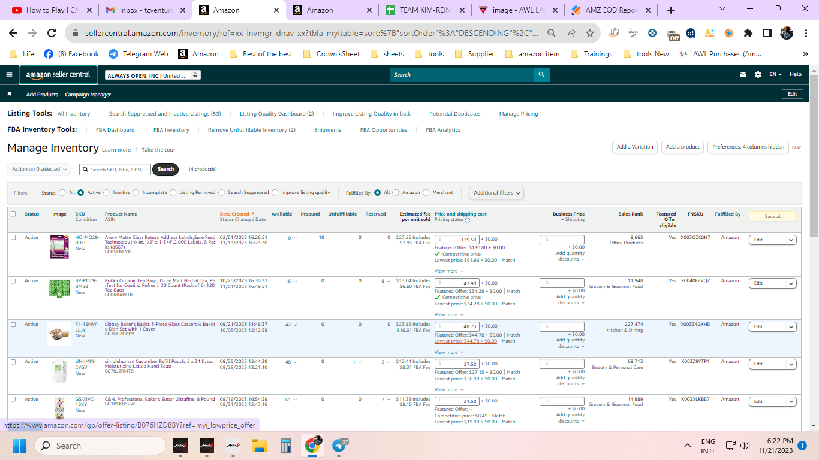Click the browser back arrow

(x=13, y=33)
